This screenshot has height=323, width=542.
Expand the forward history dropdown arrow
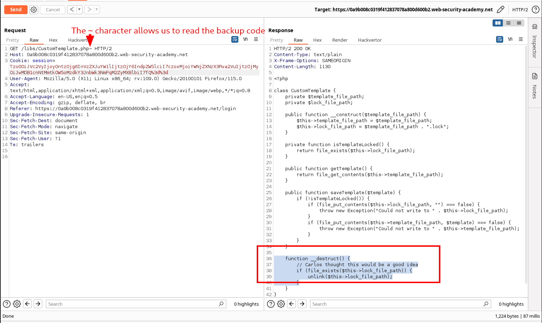97,10
